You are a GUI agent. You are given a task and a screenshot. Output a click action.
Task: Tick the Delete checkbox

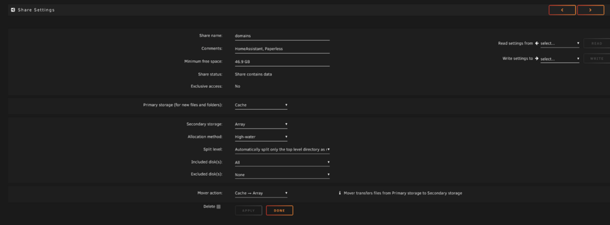pyautogui.click(x=218, y=207)
